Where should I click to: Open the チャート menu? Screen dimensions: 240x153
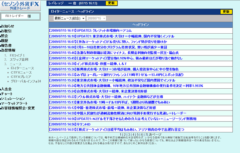tap(7, 94)
